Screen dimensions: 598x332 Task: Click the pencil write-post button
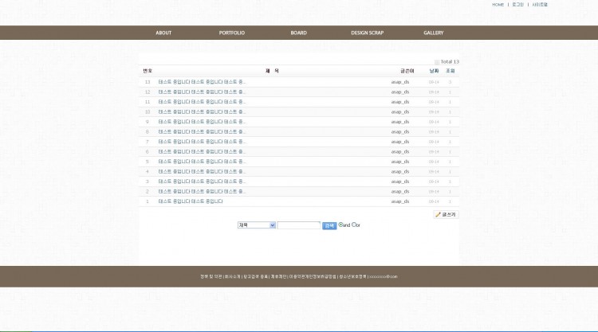coord(446,215)
